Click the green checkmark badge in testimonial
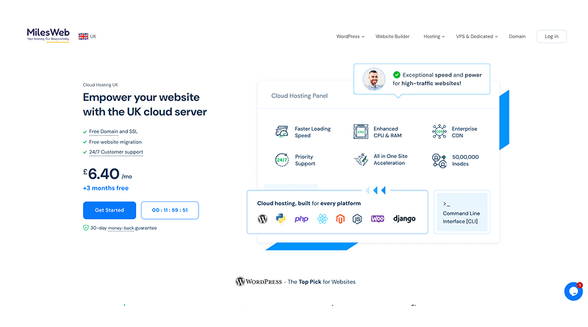Viewport: 588px width, 327px height. [x=396, y=75]
